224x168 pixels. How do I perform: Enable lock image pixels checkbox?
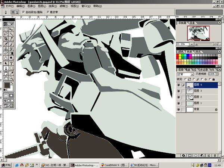coord(194,79)
